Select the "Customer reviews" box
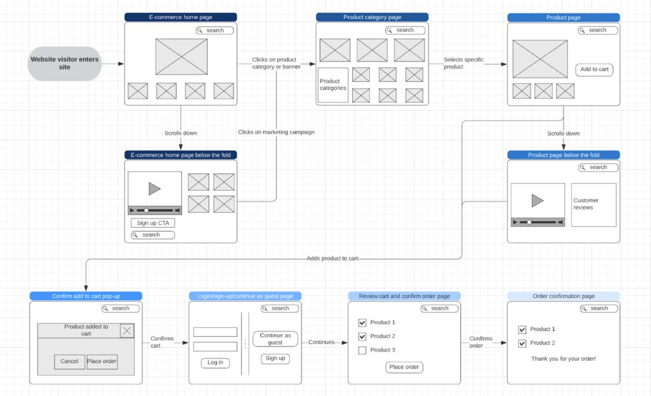651x396 pixels. point(594,205)
